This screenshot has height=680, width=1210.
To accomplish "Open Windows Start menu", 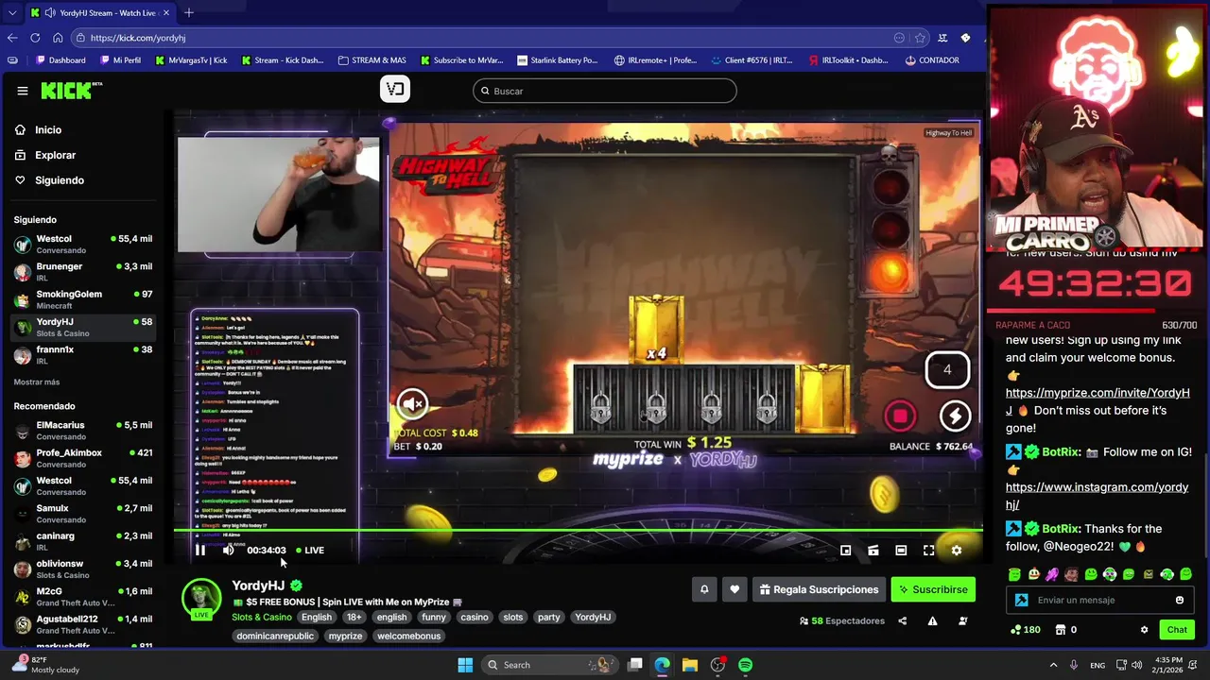I will click(465, 665).
